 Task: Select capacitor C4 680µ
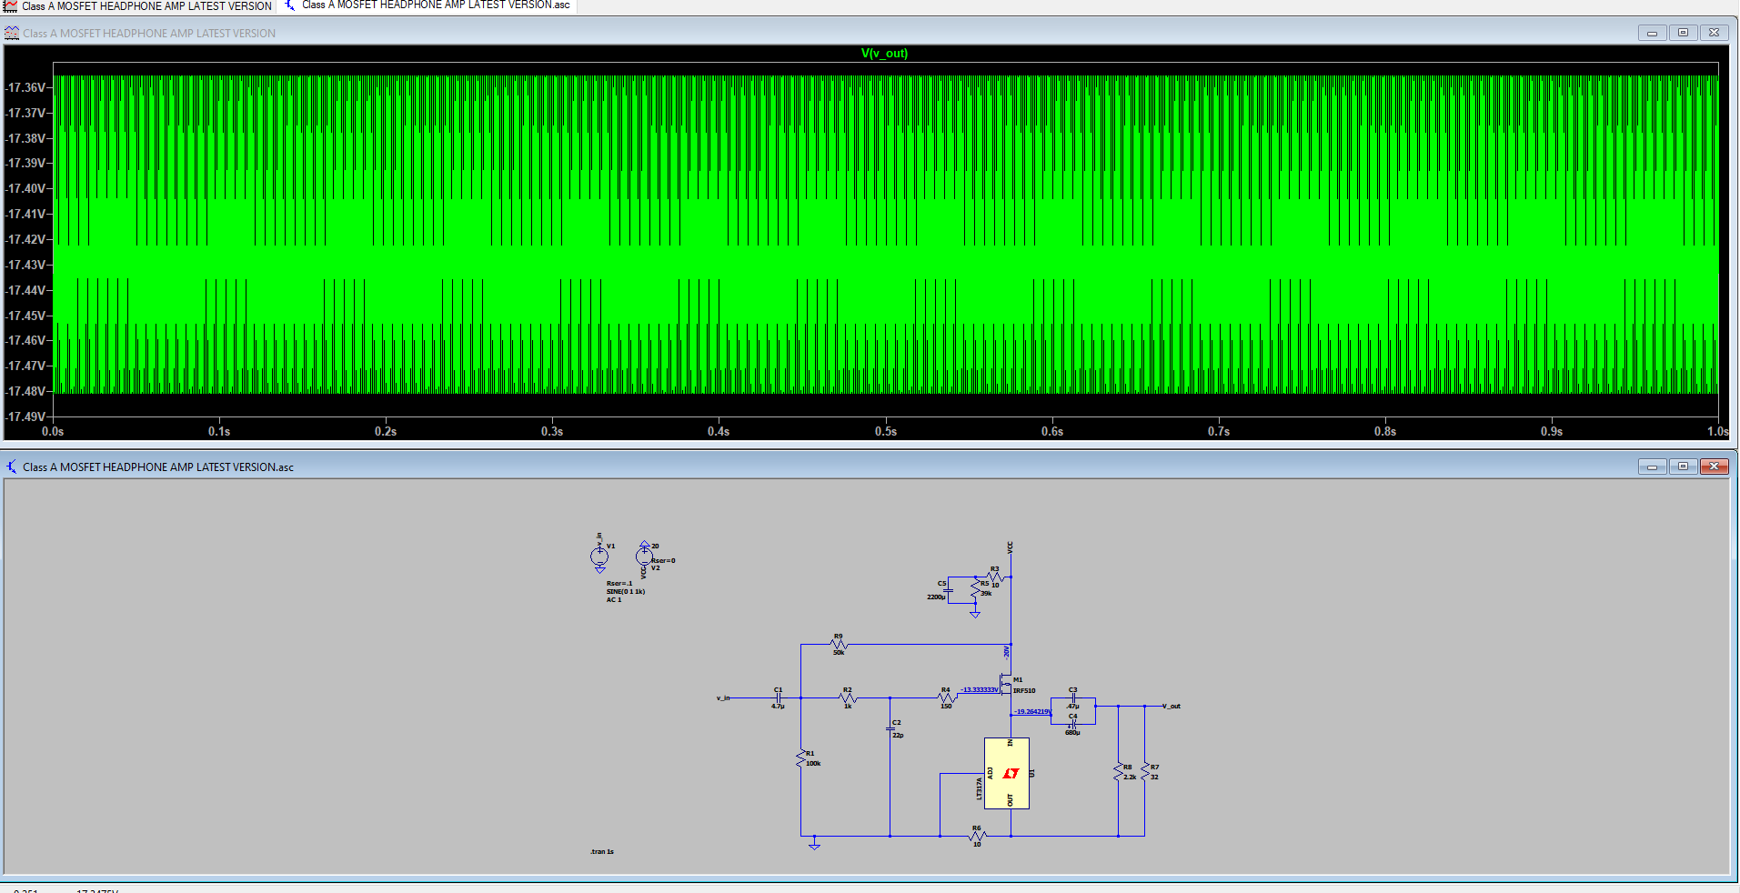1073,724
